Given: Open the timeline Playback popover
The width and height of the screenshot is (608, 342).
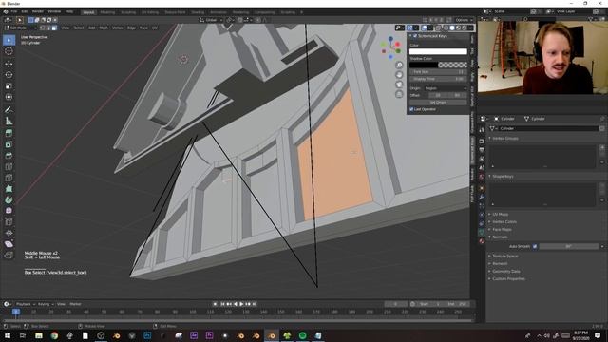Looking at the screenshot, I should tap(26, 304).
